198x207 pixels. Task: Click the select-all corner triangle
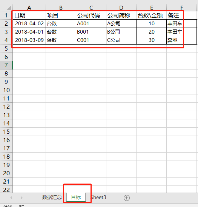coord(9,8)
